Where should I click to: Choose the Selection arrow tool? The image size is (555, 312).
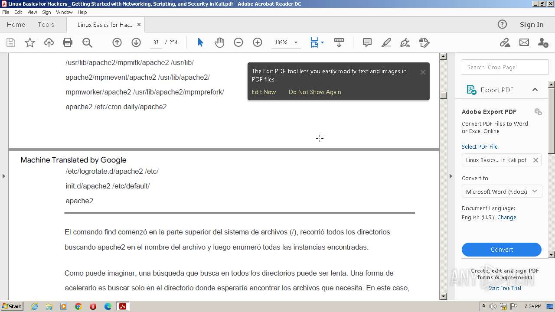click(x=200, y=42)
